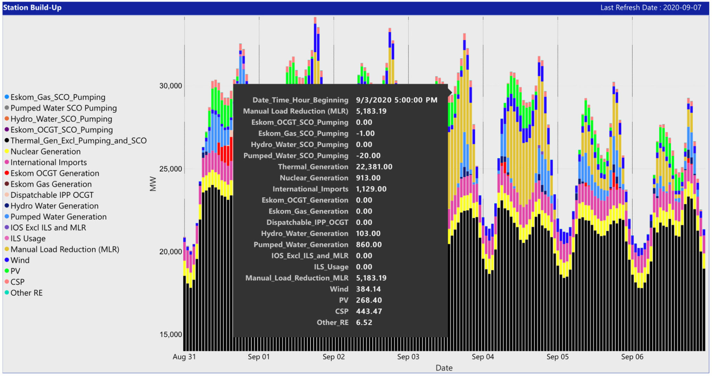Click the International Imports legend label
Image resolution: width=712 pixels, height=376 pixels.
point(49,162)
